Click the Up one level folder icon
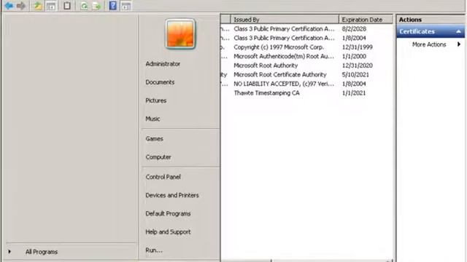The image size is (467, 262). 38,6
